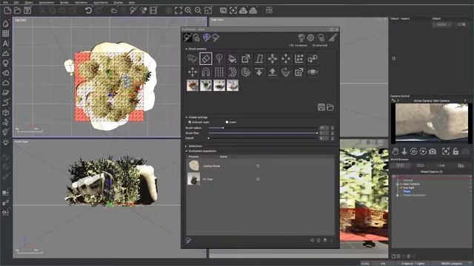Select the curved waves brush preset

point(233,72)
